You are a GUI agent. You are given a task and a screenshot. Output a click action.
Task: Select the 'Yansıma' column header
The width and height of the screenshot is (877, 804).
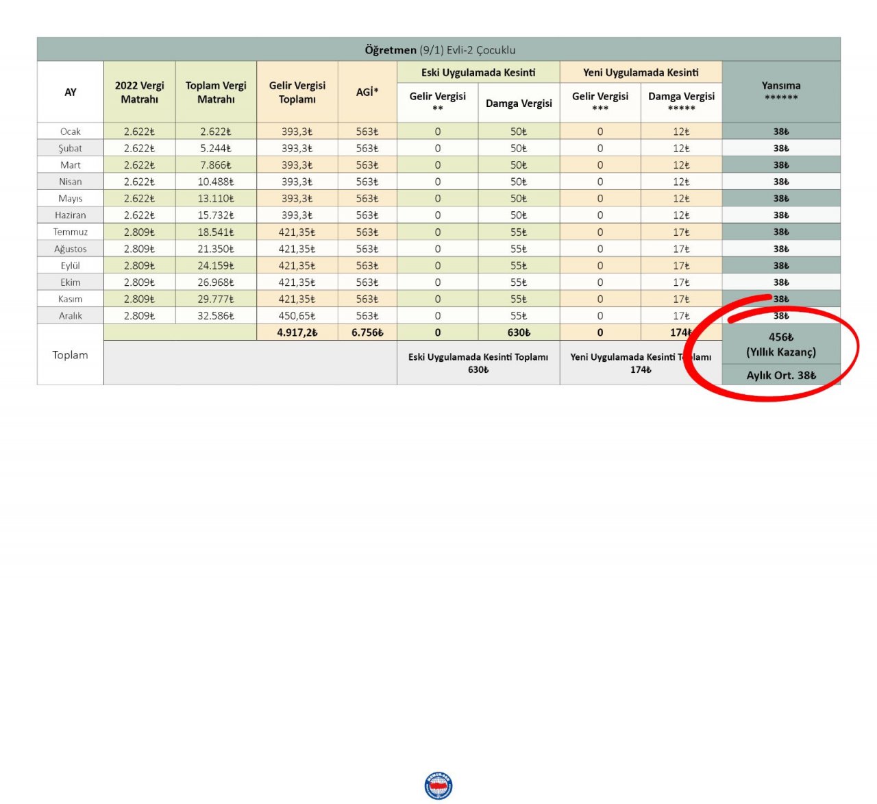pos(781,91)
